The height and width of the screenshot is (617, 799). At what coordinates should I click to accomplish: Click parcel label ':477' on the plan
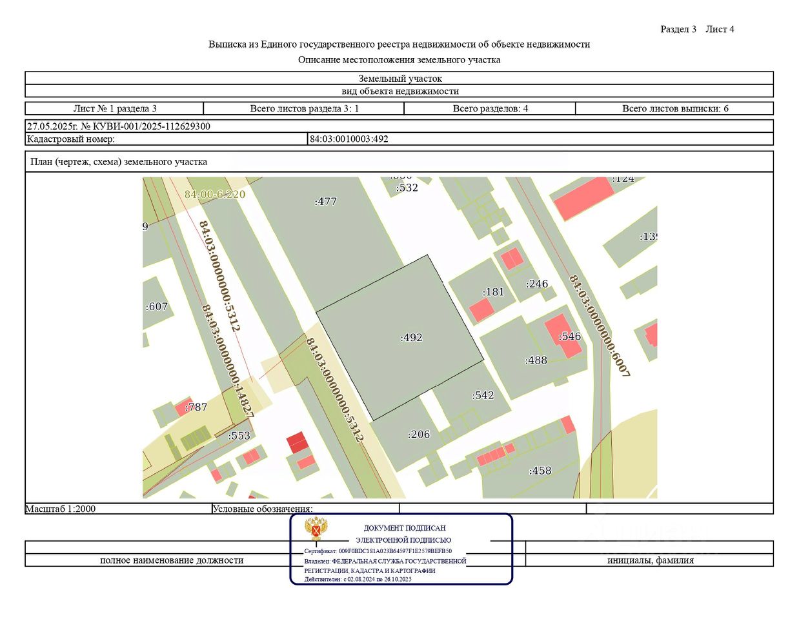click(x=325, y=201)
